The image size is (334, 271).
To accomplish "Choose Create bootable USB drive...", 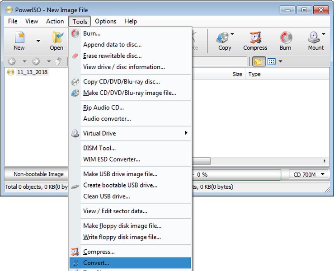I will click(x=120, y=185).
